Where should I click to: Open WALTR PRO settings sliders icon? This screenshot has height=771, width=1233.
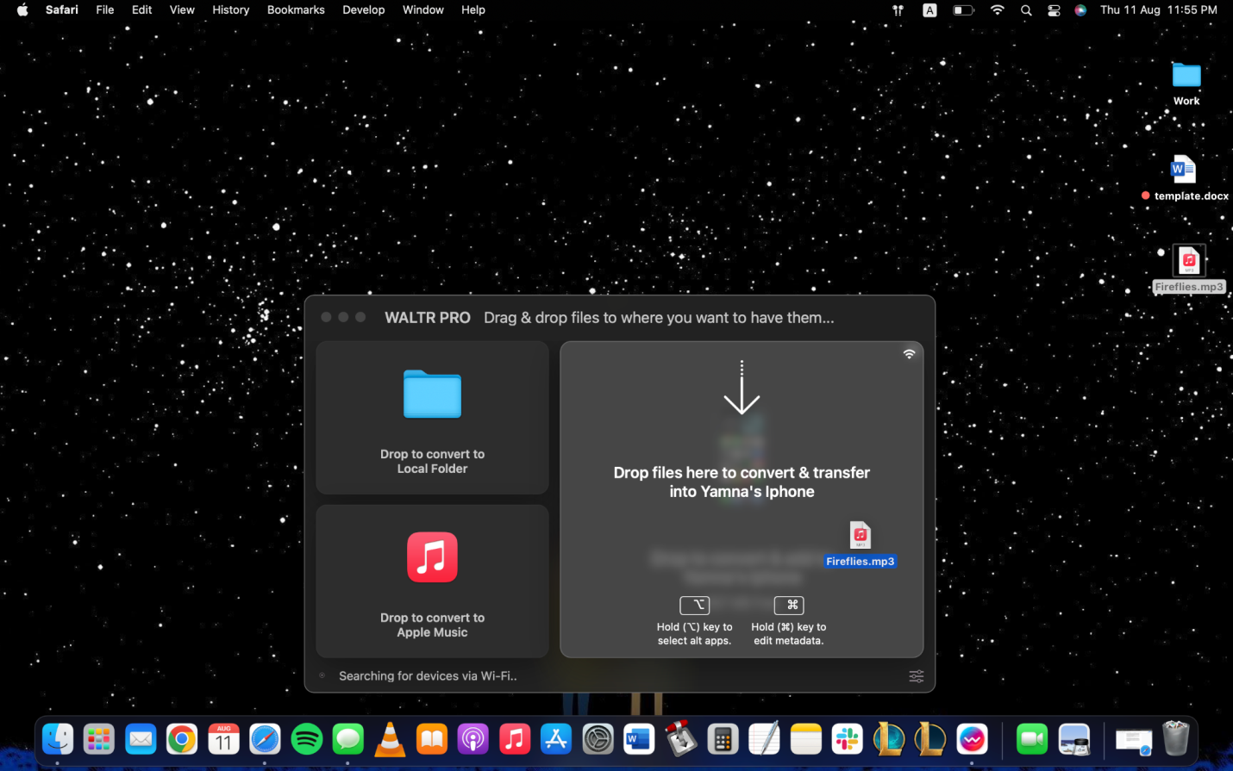(x=917, y=676)
